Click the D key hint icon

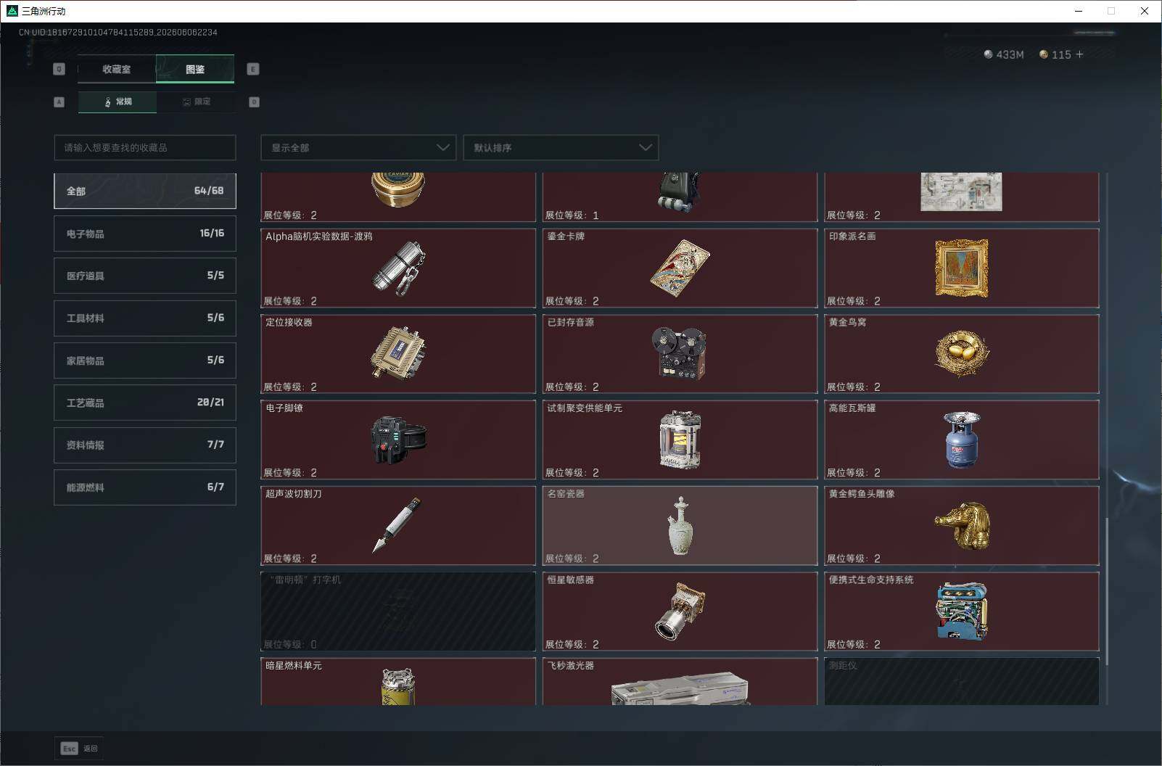(x=254, y=102)
